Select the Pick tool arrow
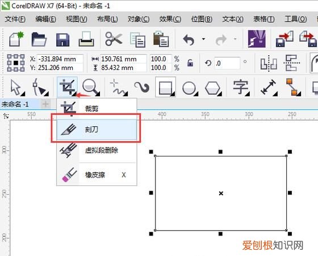 16,88
